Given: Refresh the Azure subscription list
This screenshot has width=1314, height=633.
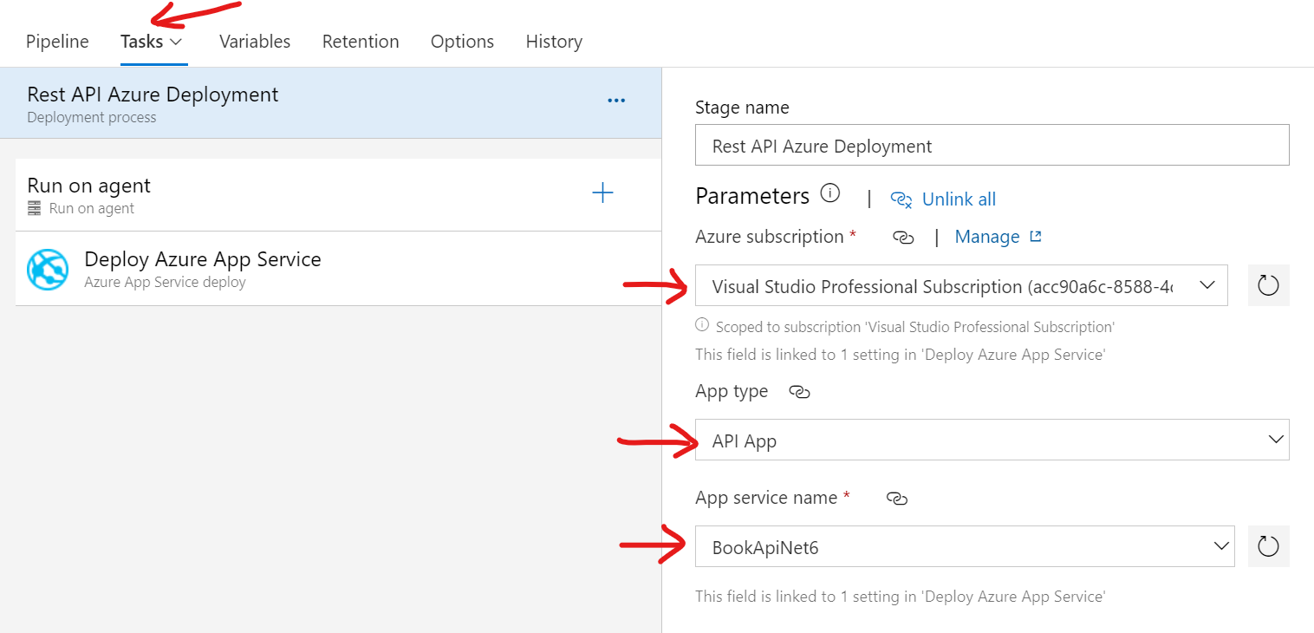Looking at the screenshot, I should coord(1268,284).
